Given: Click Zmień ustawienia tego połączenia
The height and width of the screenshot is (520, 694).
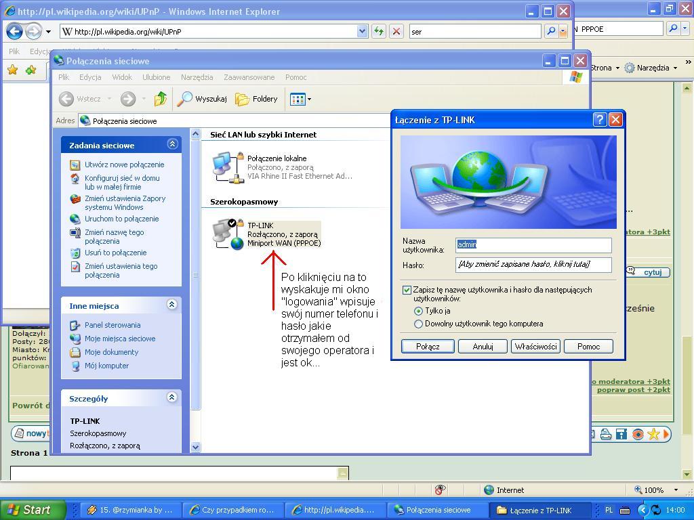Looking at the screenshot, I should click(x=121, y=270).
